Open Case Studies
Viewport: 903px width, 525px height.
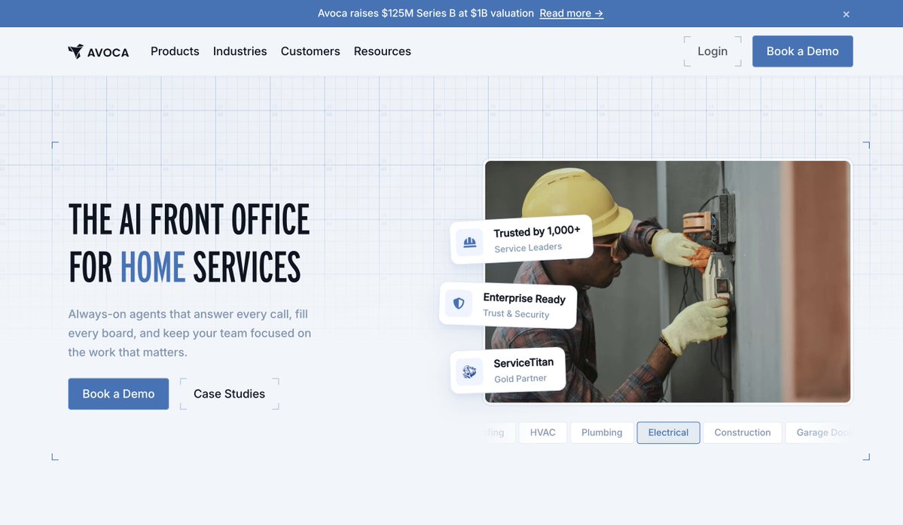pyautogui.click(x=229, y=394)
